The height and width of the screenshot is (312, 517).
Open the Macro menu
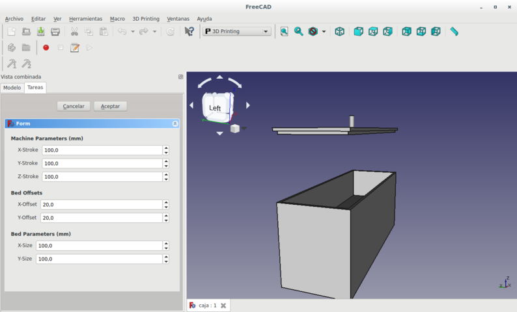[x=117, y=19]
